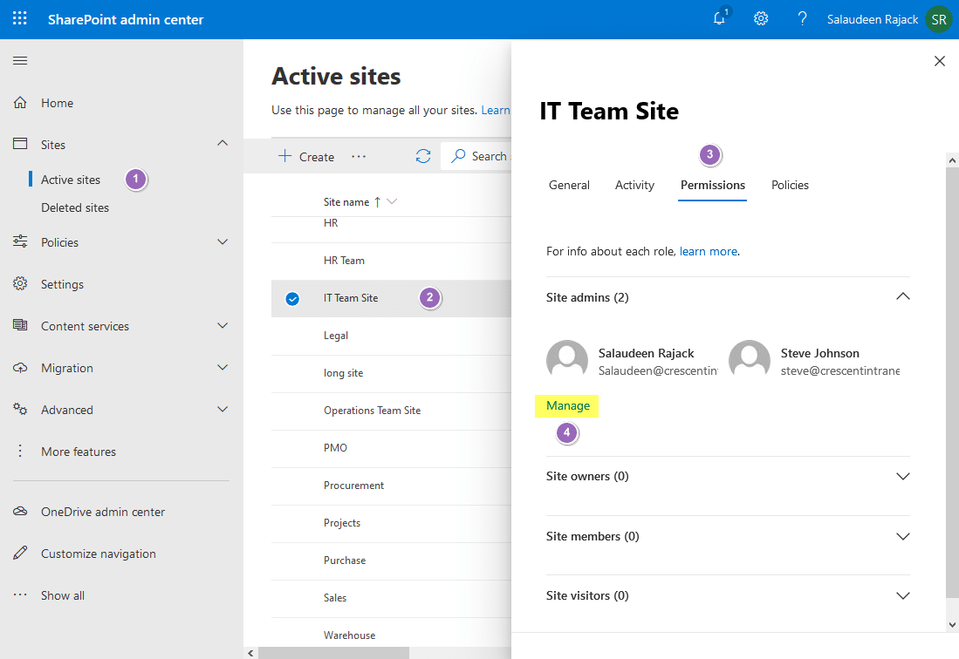Close the IT Team Site panel
The width and height of the screenshot is (959, 659).
(940, 61)
